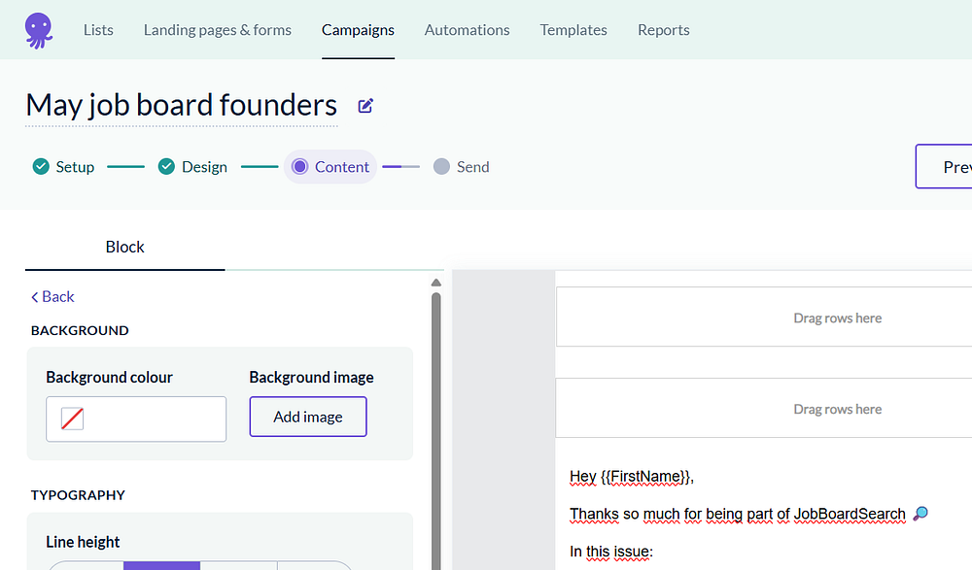This screenshot has width=972, height=570.
Task: Go to Landing pages & forms
Action: pyautogui.click(x=218, y=30)
